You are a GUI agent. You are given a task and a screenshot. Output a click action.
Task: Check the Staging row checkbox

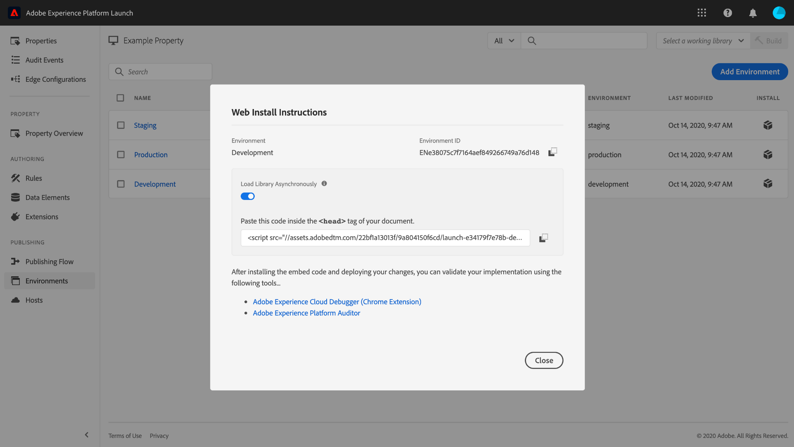coord(121,125)
